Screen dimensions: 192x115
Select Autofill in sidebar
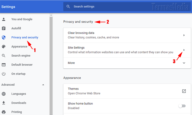(x=16, y=28)
